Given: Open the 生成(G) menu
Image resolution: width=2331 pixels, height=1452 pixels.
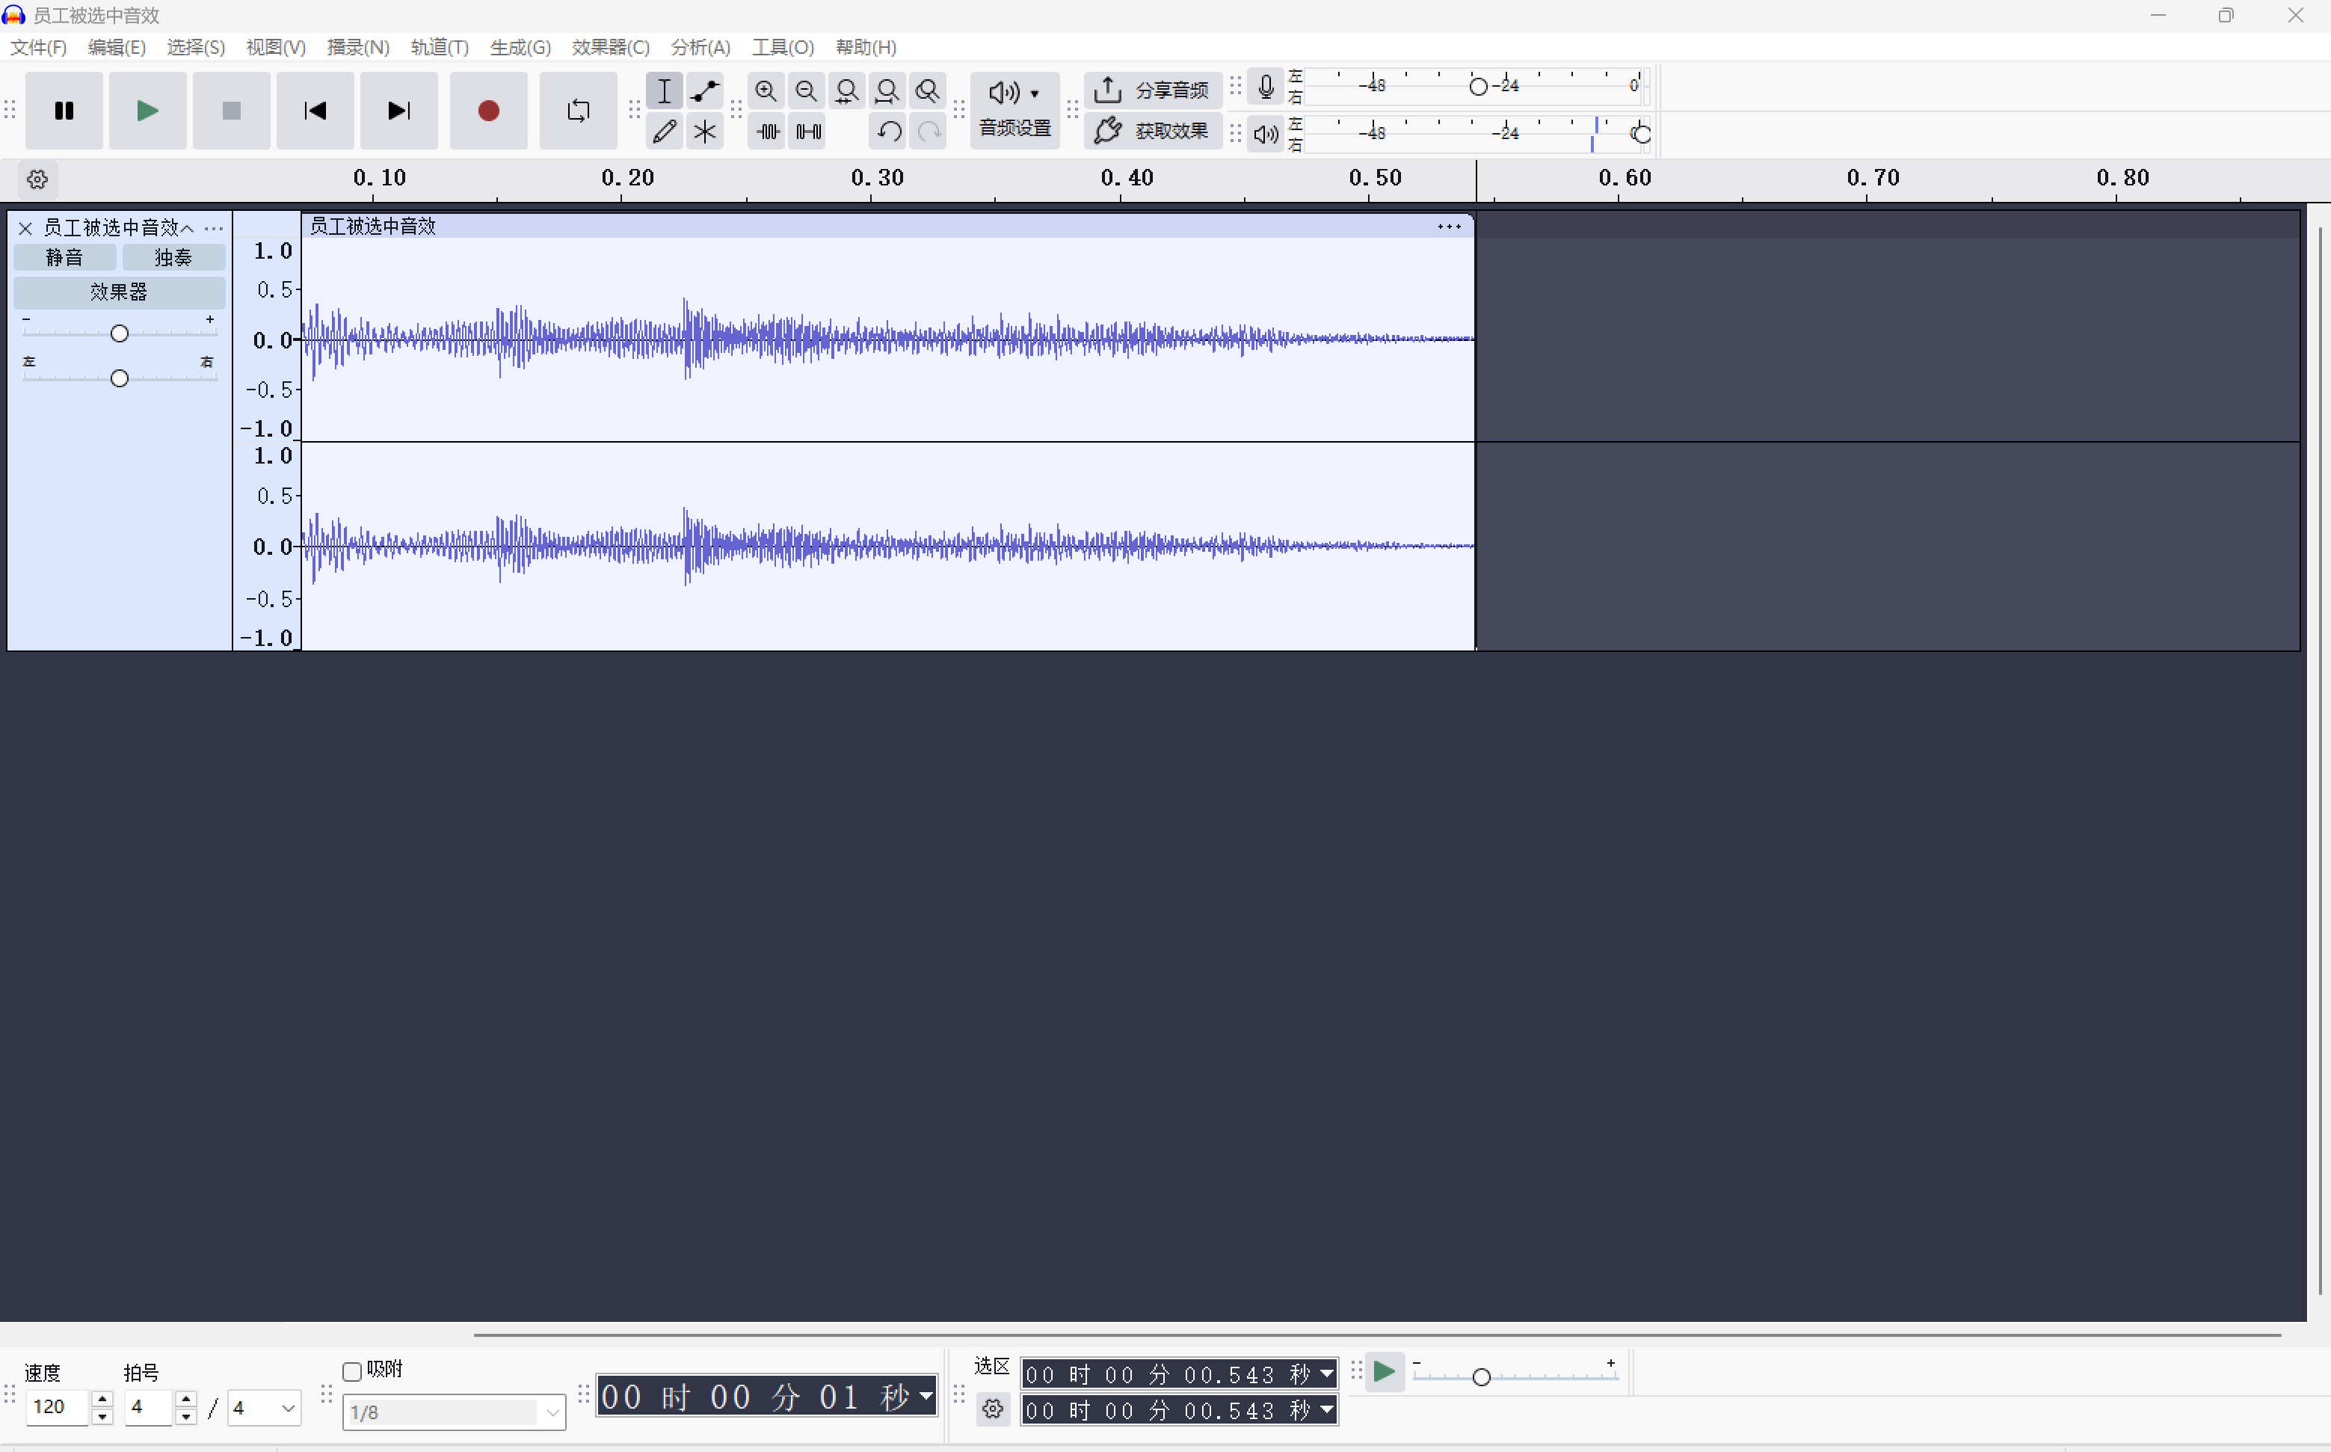Looking at the screenshot, I should click(520, 47).
